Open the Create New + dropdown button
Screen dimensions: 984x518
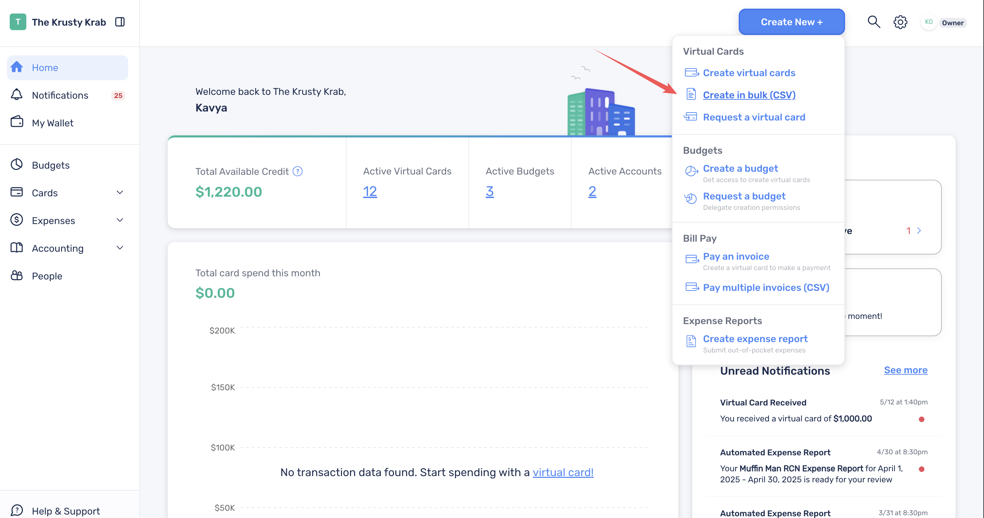[791, 22]
